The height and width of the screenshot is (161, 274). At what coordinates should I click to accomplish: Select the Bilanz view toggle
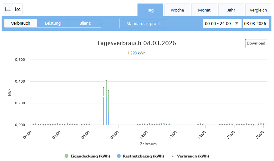point(85,23)
